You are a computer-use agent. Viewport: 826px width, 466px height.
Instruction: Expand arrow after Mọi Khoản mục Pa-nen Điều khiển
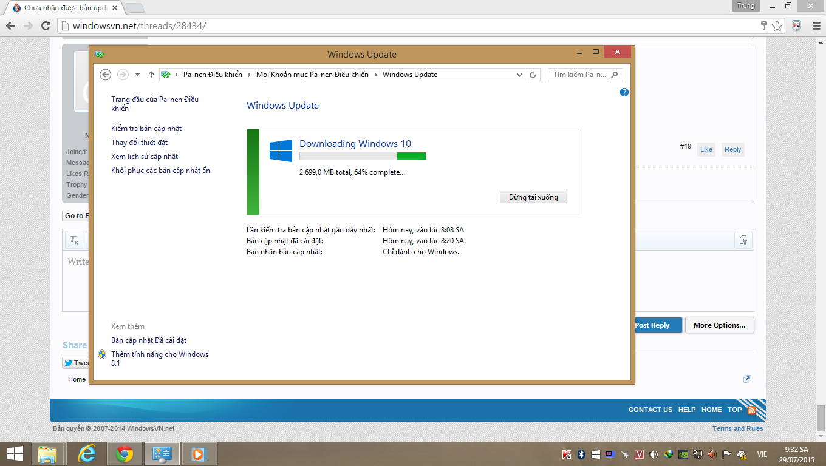tap(375, 75)
